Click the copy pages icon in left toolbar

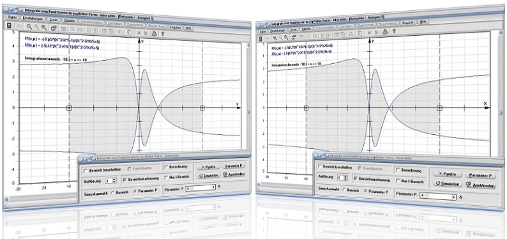coord(129,32)
